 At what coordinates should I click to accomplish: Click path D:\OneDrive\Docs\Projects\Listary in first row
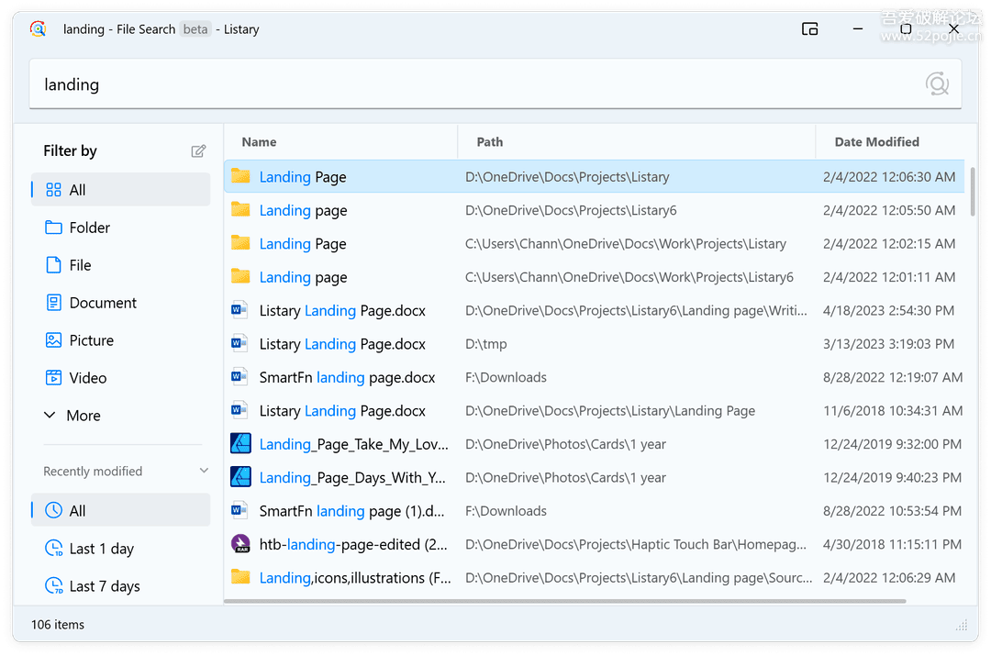pyautogui.click(x=567, y=177)
